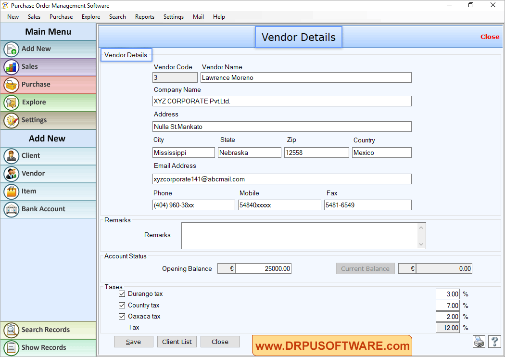Select the Client icon under Add New
The height and width of the screenshot is (357, 505).
(x=12, y=156)
